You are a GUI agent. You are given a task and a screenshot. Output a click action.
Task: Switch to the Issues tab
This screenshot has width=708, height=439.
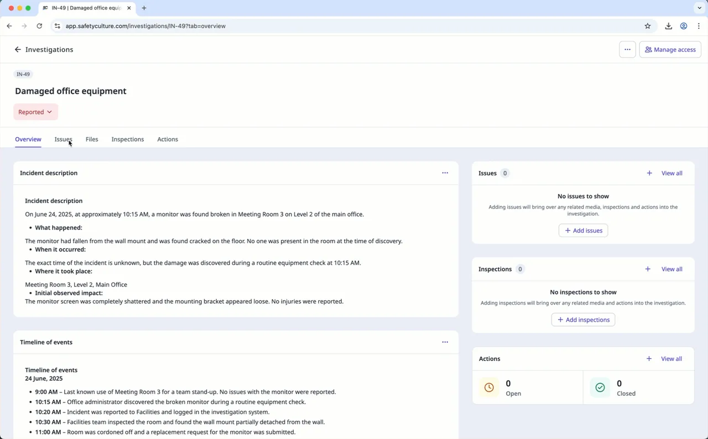pos(63,139)
